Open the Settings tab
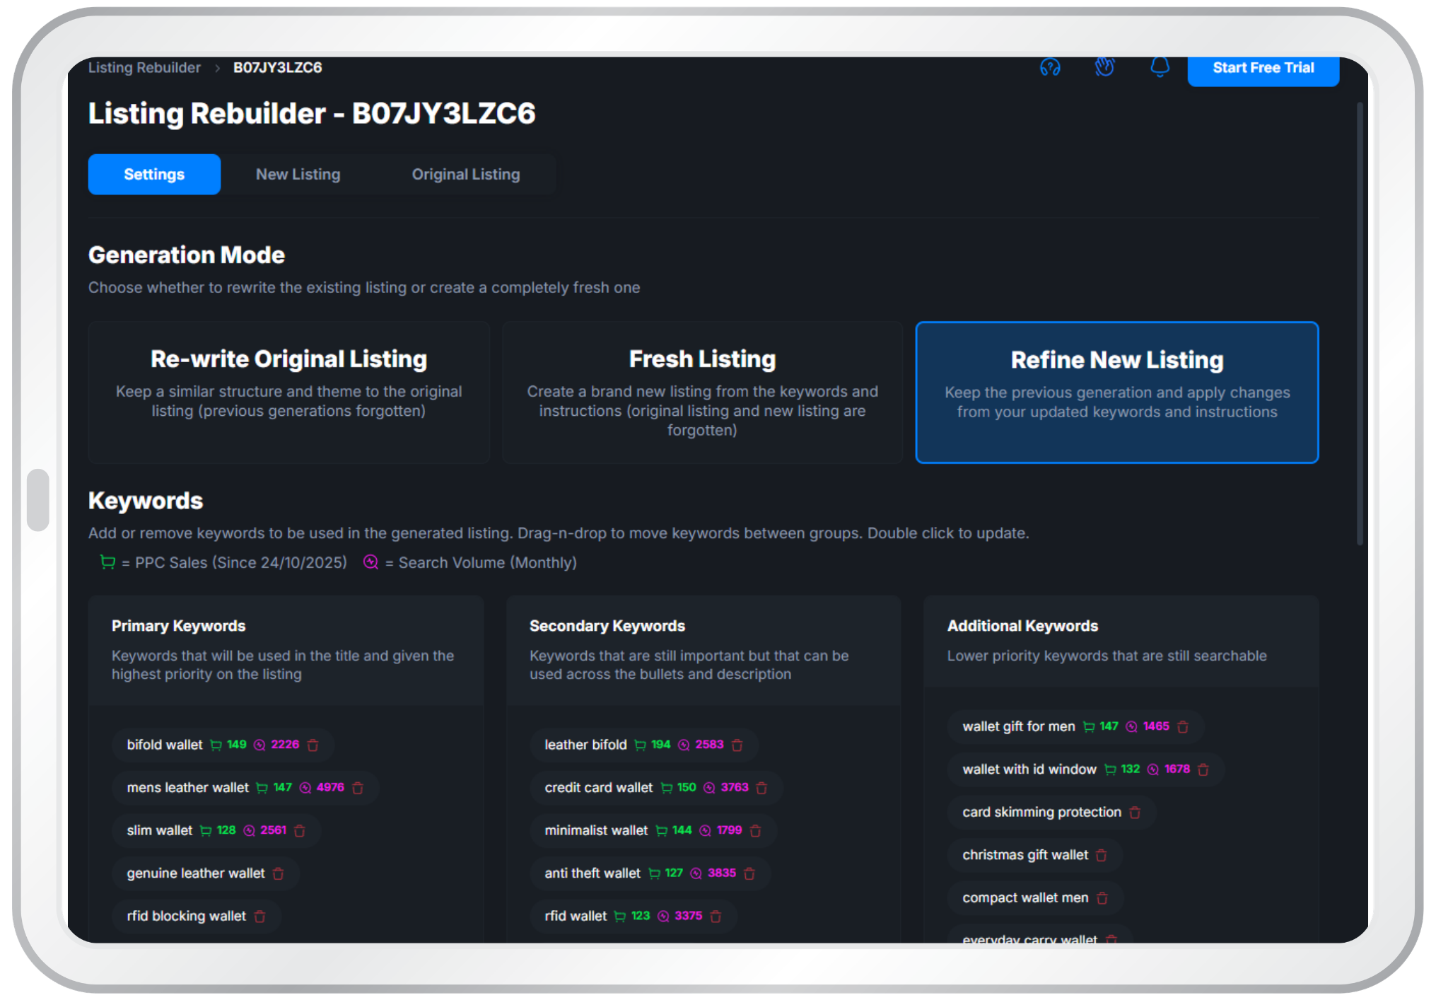The height and width of the screenshot is (1000, 1436). [x=154, y=174]
